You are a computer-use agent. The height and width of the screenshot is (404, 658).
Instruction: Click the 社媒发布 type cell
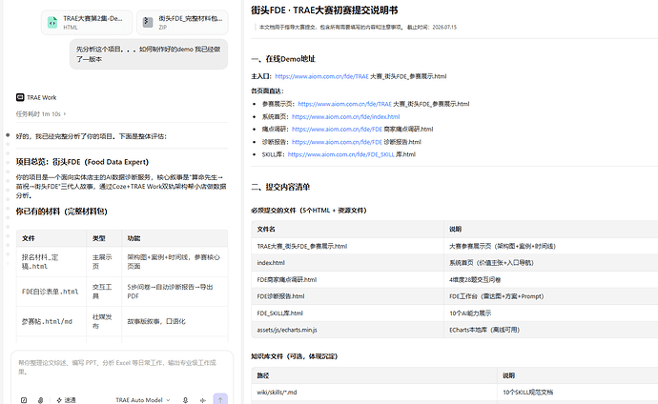104,321
